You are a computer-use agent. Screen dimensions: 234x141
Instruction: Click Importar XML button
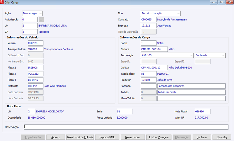pyautogui.click(x=107, y=137)
